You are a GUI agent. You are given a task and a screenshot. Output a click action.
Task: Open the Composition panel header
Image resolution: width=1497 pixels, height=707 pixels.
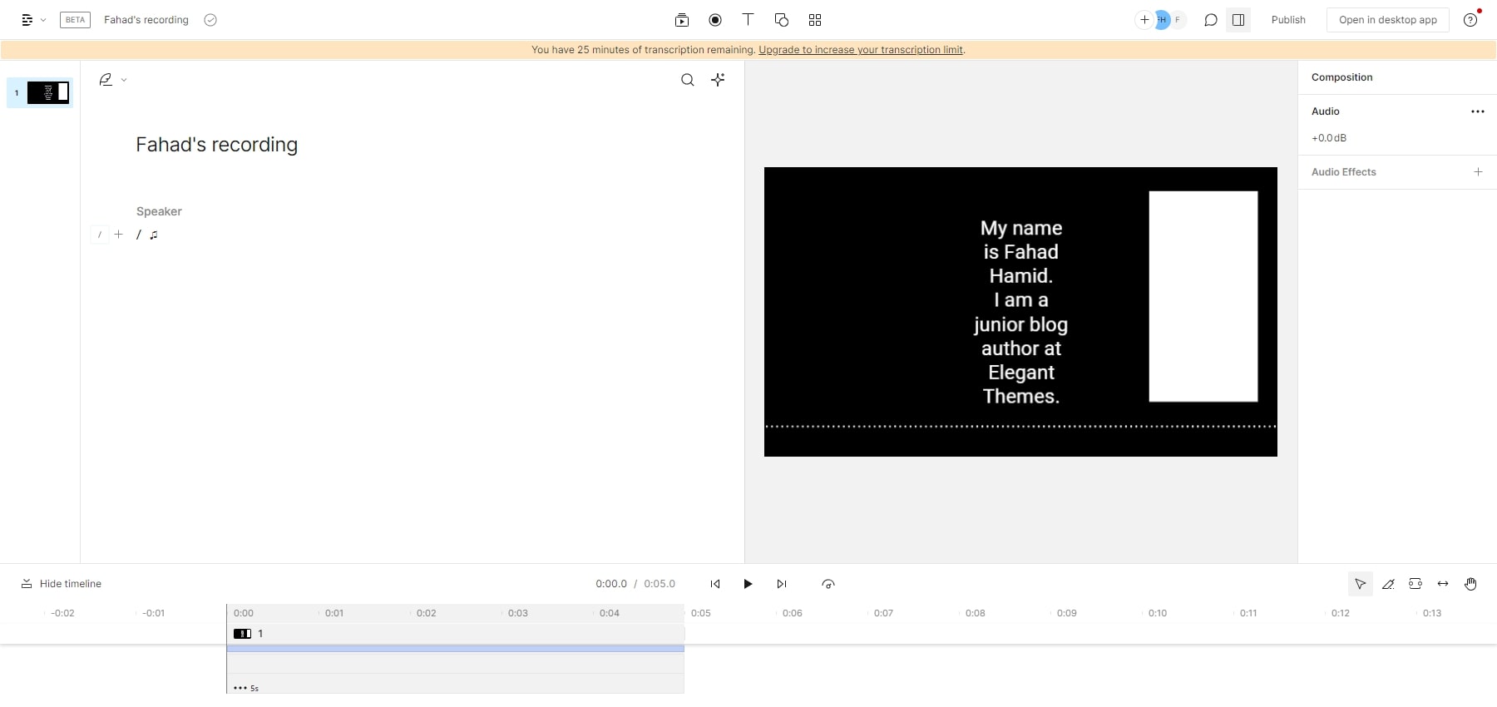(x=1341, y=77)
